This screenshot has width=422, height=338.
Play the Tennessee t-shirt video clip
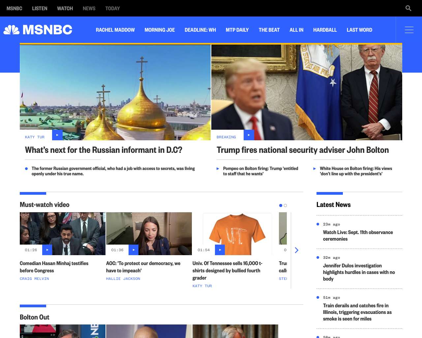(x=220, y=250)
